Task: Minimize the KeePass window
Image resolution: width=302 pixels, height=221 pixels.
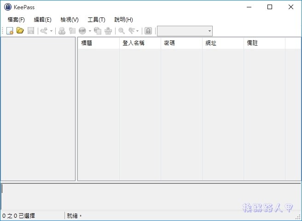Action: (249, 7)
